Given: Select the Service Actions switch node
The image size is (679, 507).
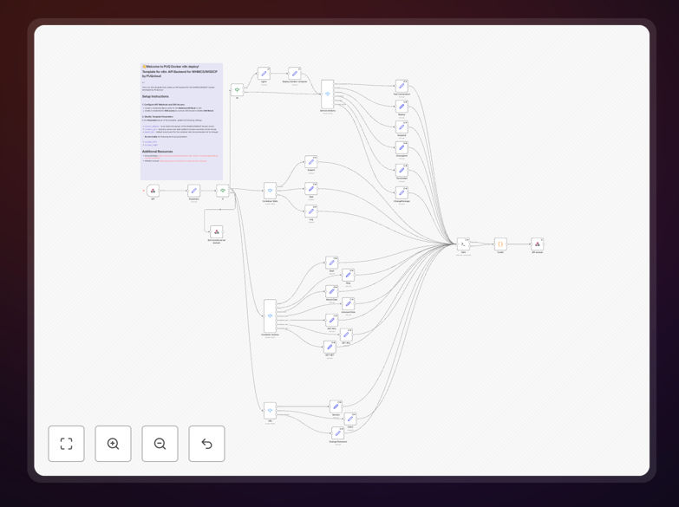Looking at the screenshot, I should [x=328, y=94].
